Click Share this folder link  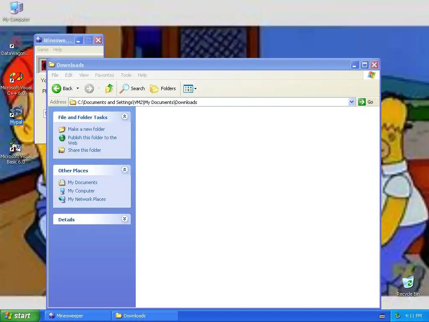coord(84,150)
